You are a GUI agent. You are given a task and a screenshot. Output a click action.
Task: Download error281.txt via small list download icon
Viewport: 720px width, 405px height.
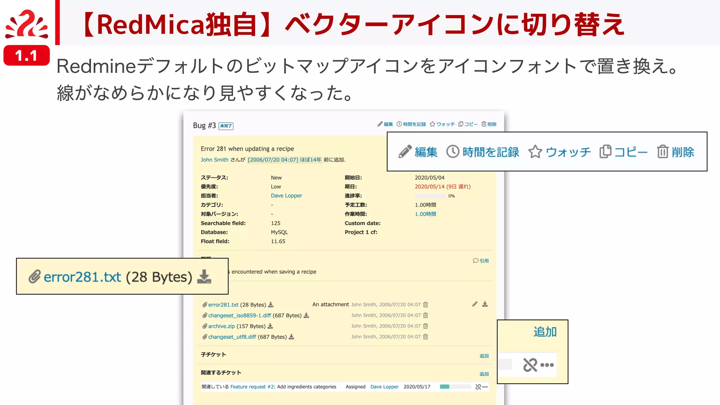pyautogui.click(x=271, y=304)
